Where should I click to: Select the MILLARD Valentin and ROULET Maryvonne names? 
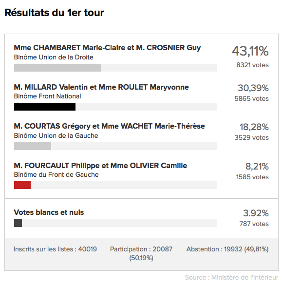tap(101, 87)
